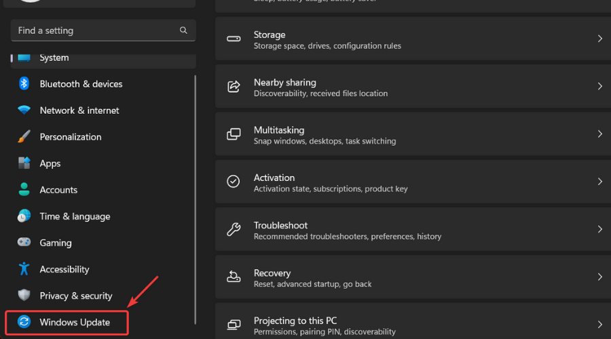This screenshot has height=339, width=611.
Task: Open Storage settings title
Action: tap(270, 35)
